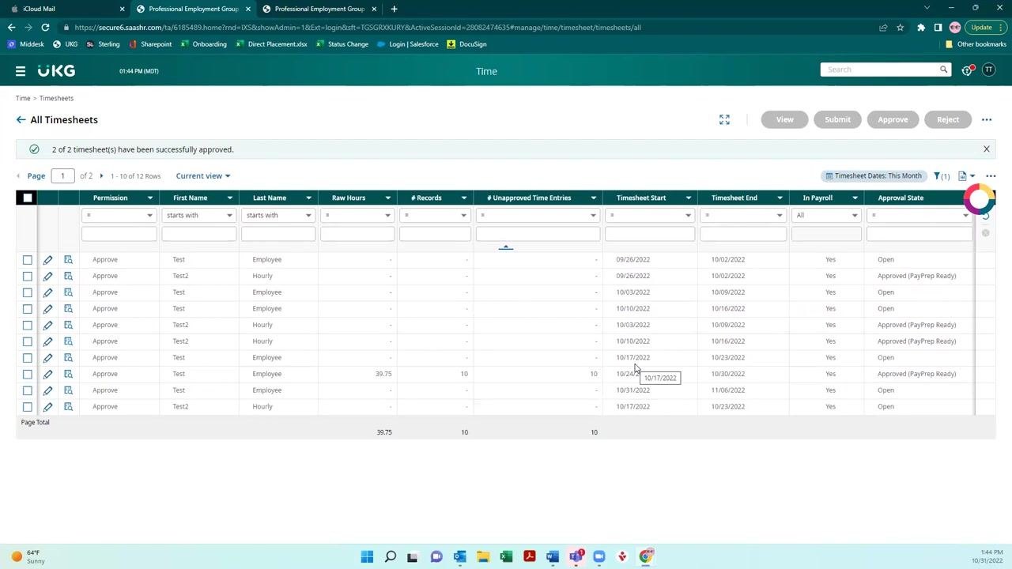This screenshot has width=1012, height=569.
Task: Check the Test Employee 10/31/2022 row
Action: pos(28,390)
